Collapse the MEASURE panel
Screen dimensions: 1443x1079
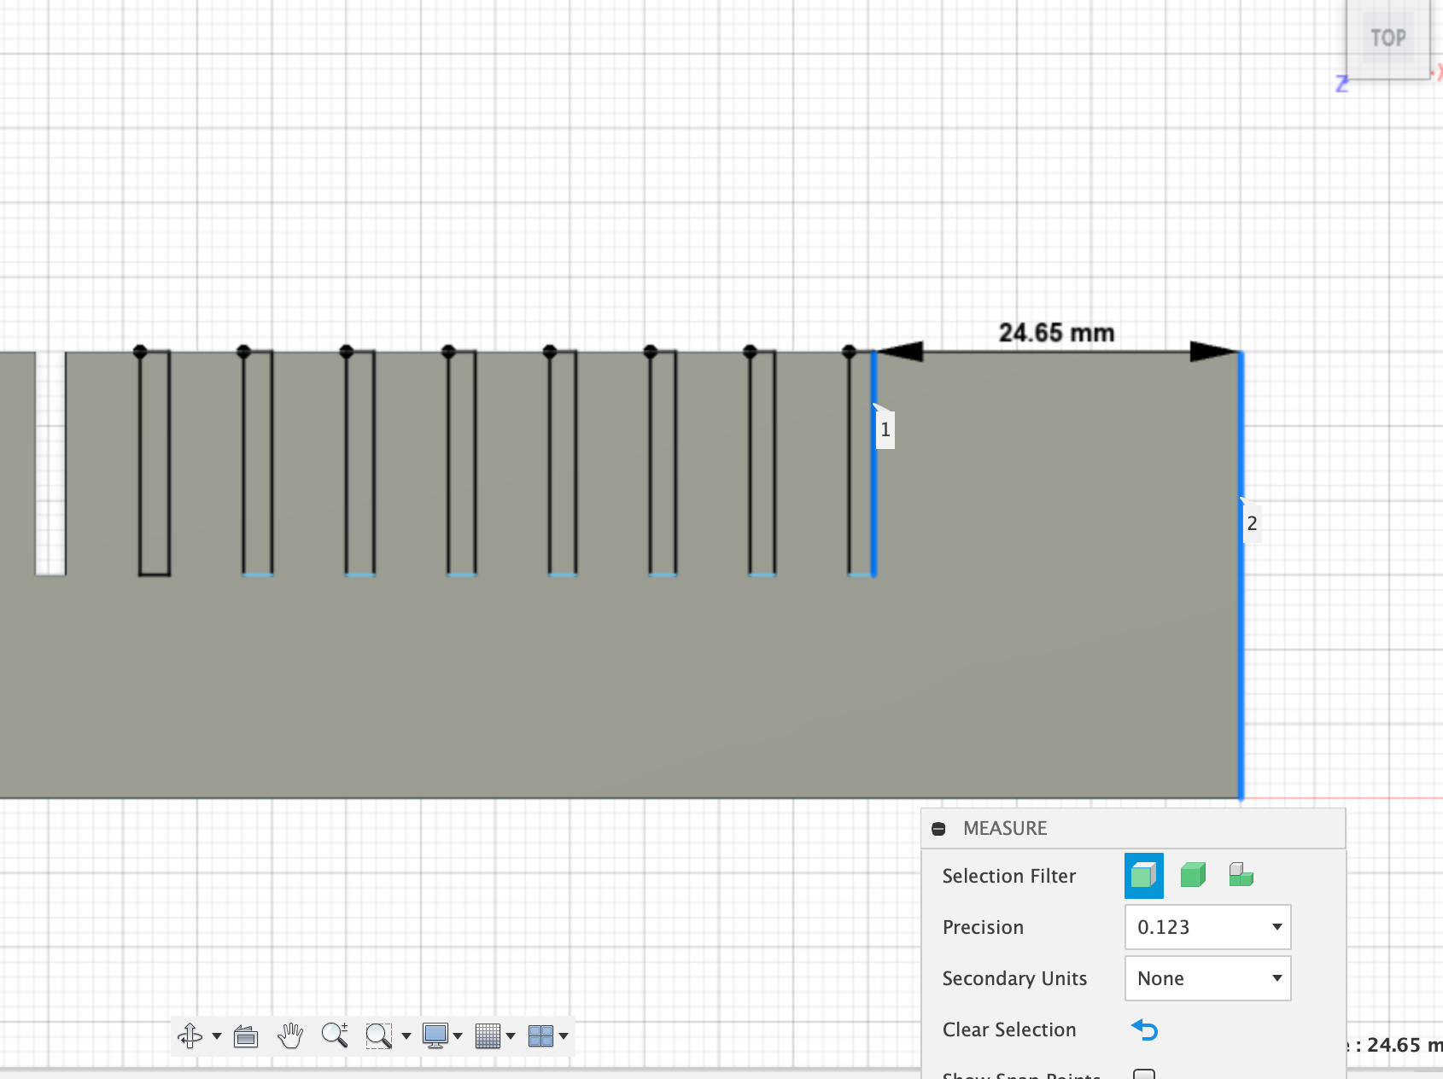coord(938,829)
